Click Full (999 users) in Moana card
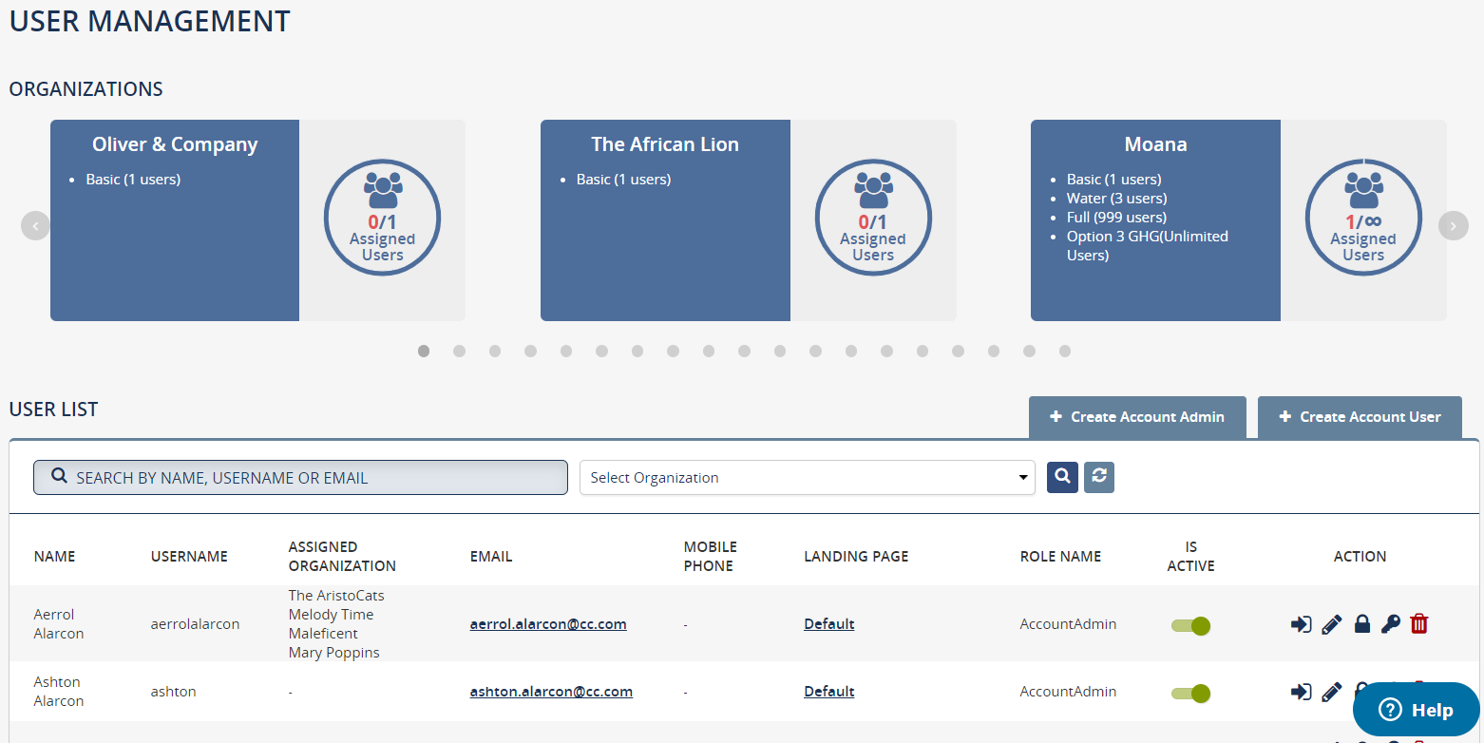1484x743 pixels. pos(1116,218)
